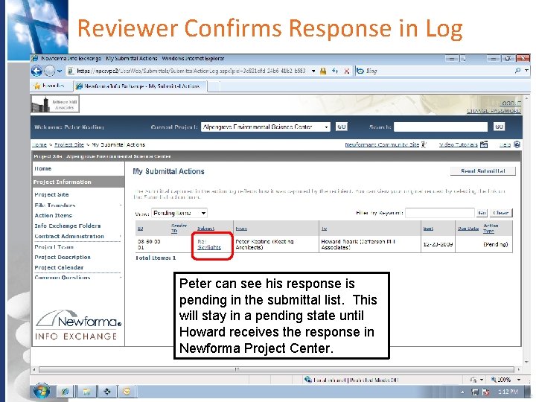
Task: Click the Help question mark icon
Action: click(517, 144)
